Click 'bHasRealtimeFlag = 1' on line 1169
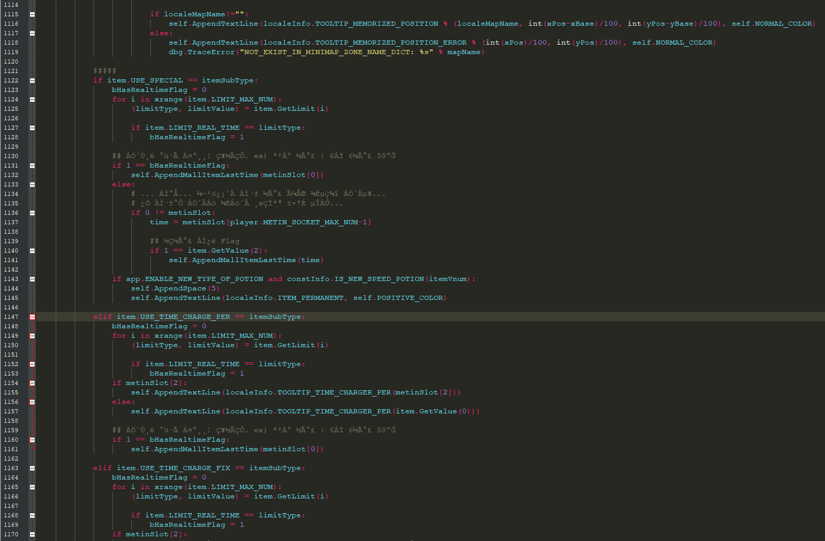The height and width of the screenshot is (541, 825). (x=197, y=525)
